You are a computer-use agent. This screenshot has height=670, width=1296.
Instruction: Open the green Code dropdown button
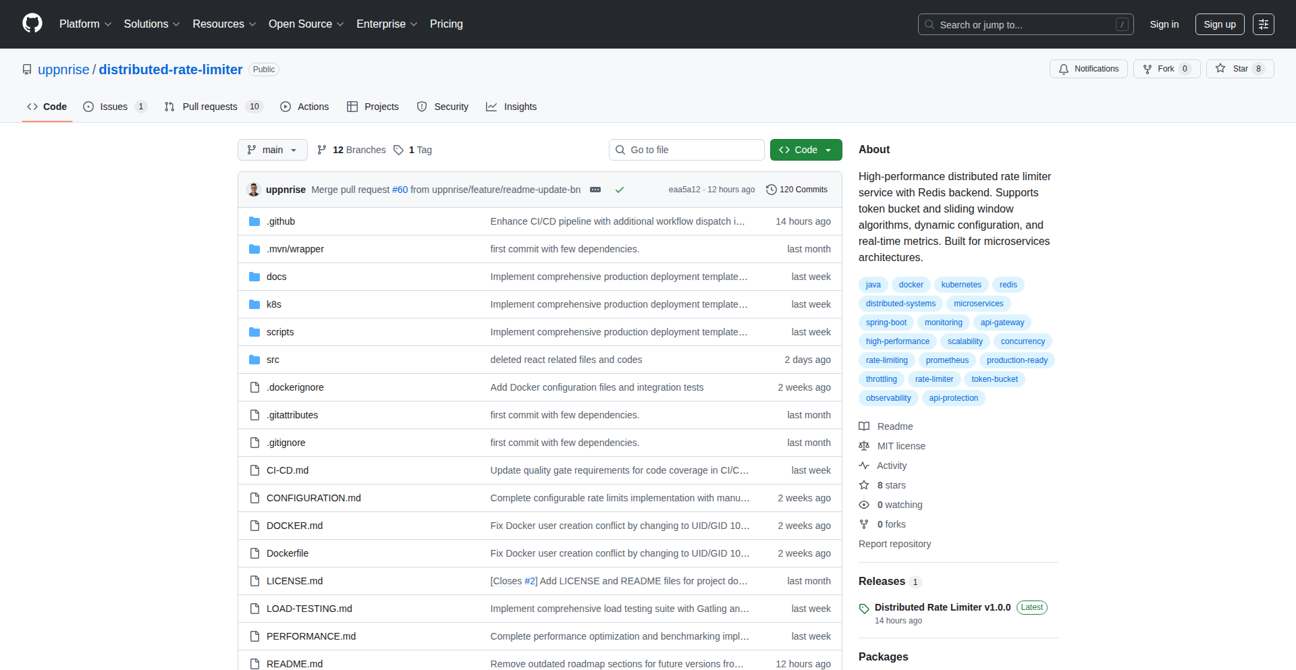coord(806,150)
